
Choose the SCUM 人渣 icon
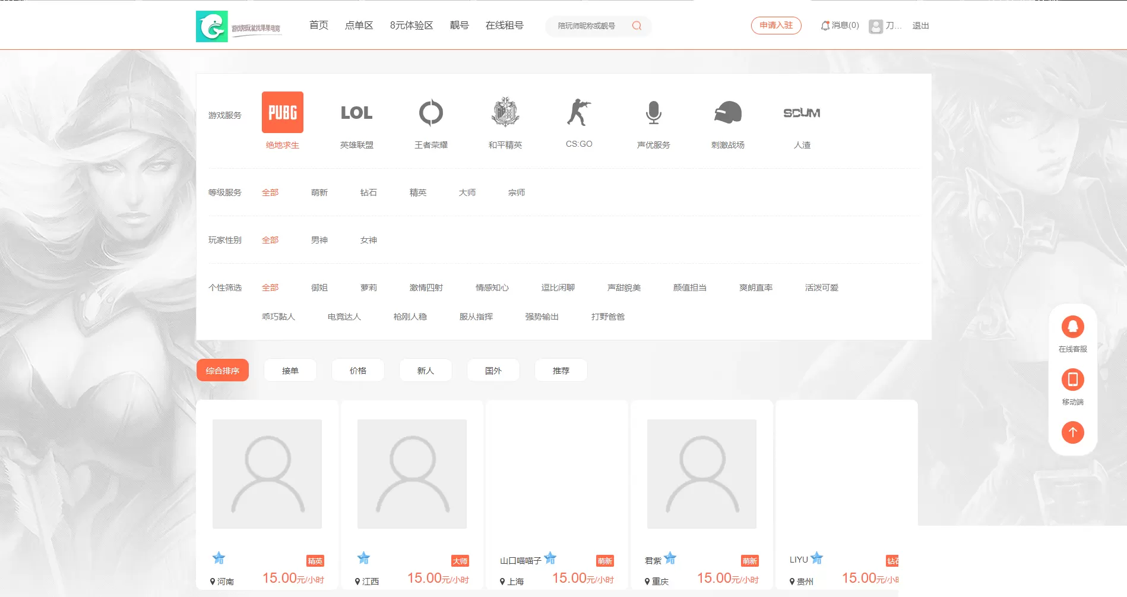802,112
